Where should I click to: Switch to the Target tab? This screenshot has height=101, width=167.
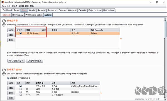point(17,10)
